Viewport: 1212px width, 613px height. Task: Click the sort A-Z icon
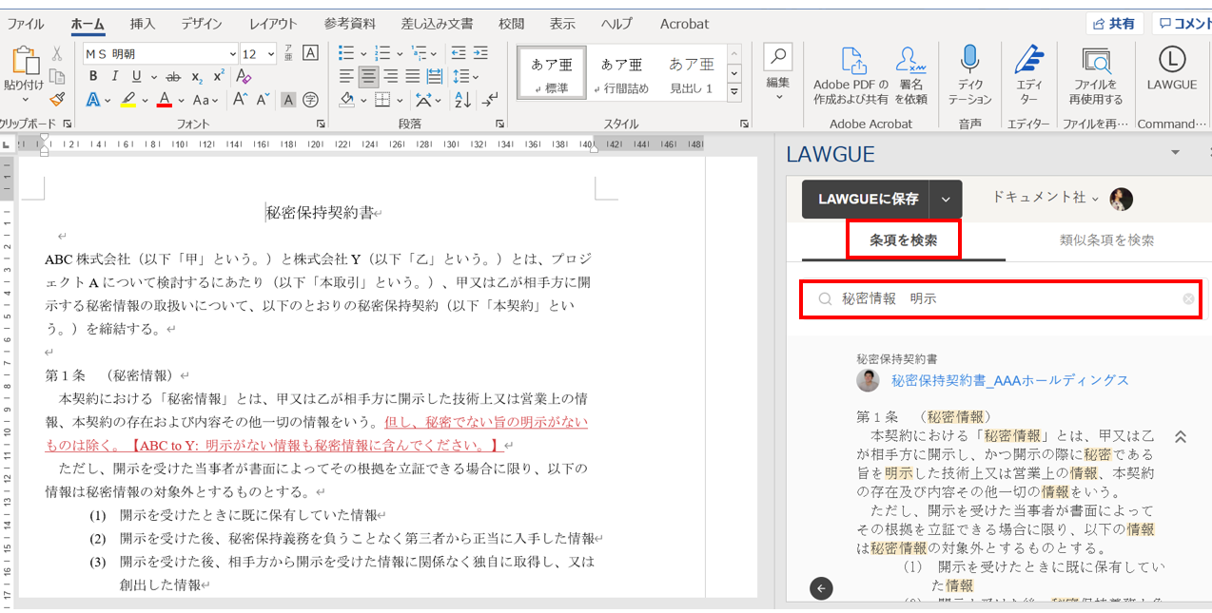pos(462,100)
